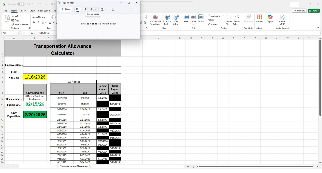Screen dimensions: 322x173
Task: Open Cell Styles gallery
Action: click(176, 20)
